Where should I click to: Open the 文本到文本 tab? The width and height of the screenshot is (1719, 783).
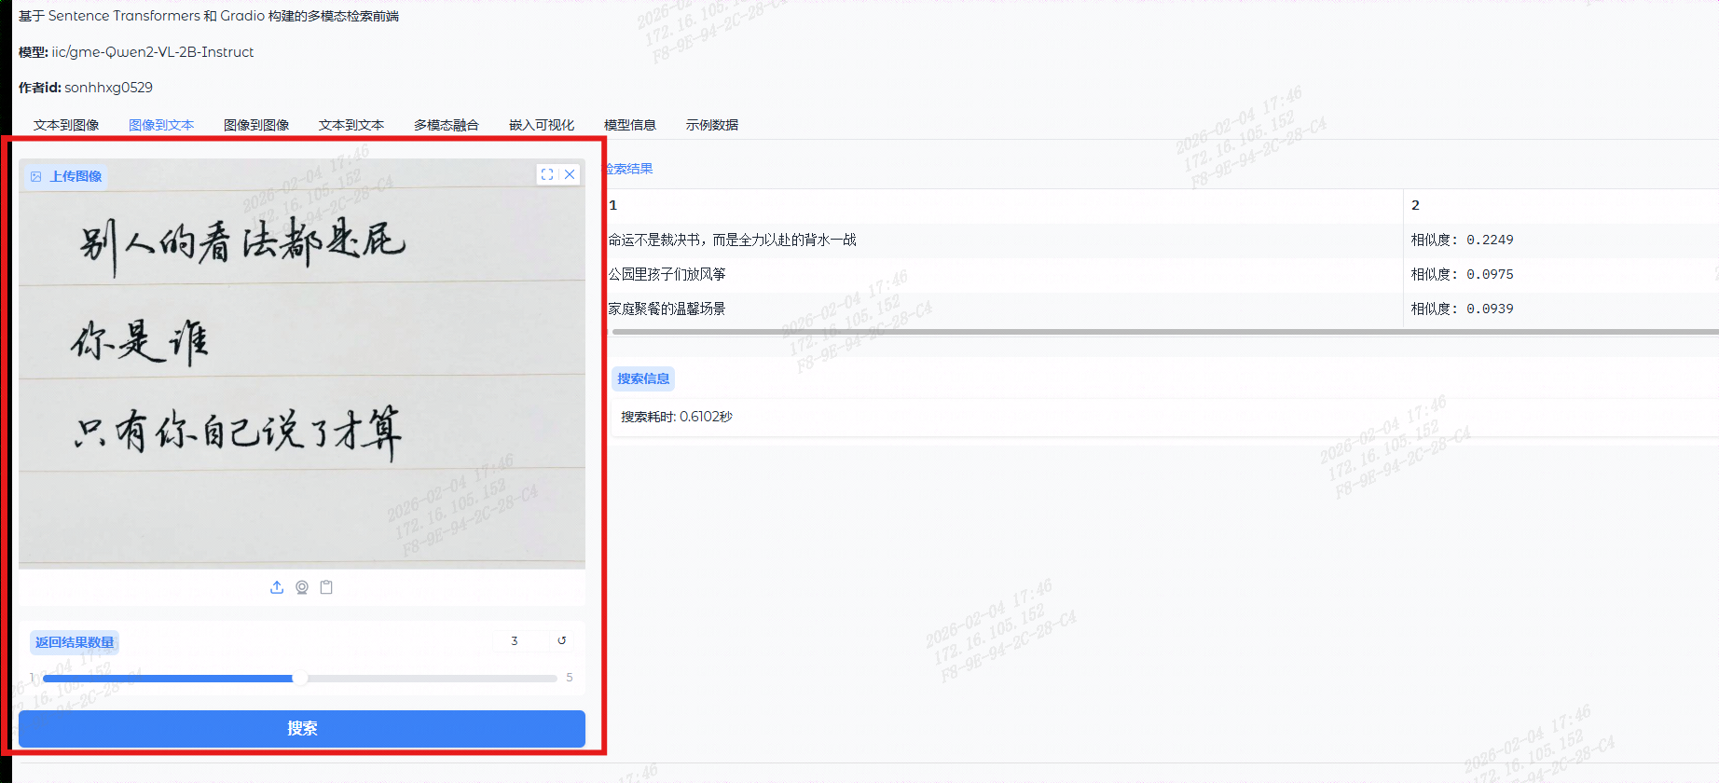[351, 125]
